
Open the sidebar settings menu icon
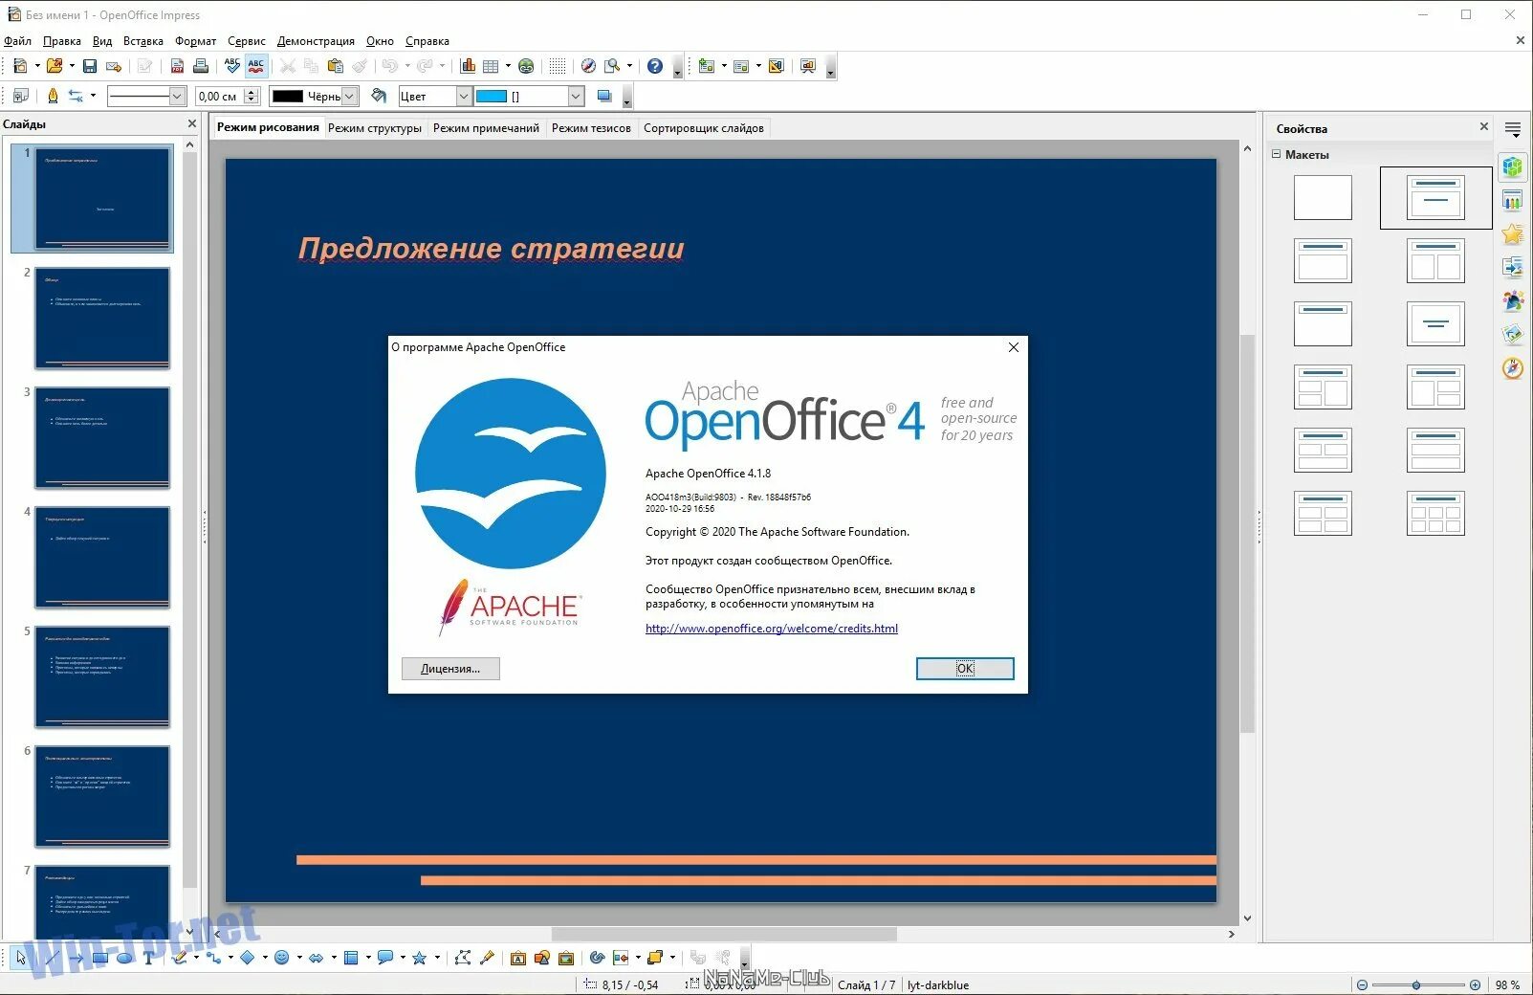1512,128
